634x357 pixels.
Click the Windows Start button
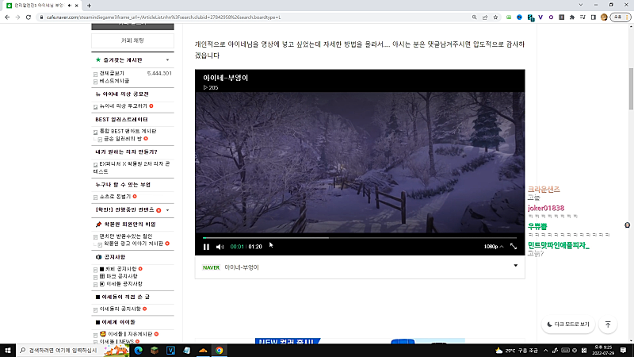8,350
